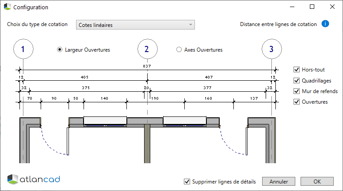Uncheck the Hors-tout checkbox
The width and height of the screenshot is (343, 191).
297,70
